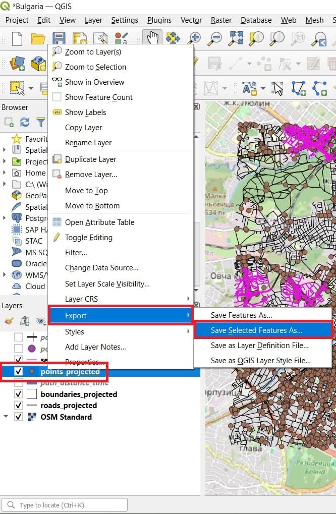
Task: Select Favorites in the Browser tree
Action: (36, 139)
